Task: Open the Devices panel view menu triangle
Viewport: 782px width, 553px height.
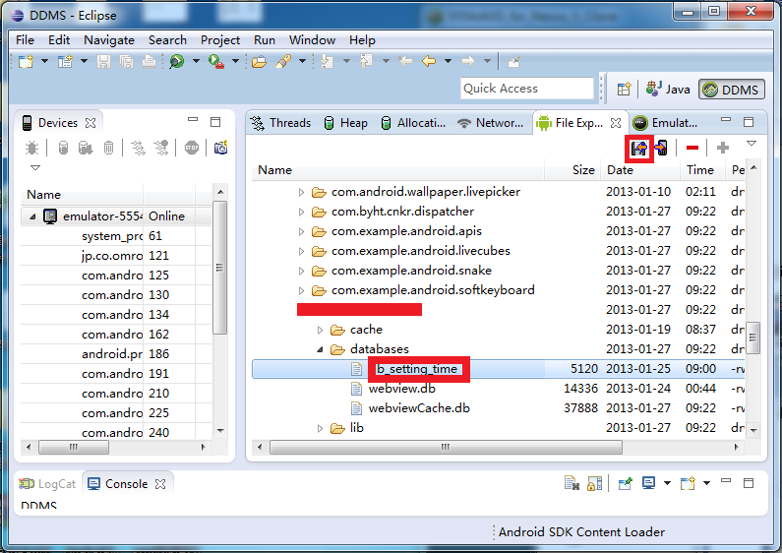Action: point(34,167)
